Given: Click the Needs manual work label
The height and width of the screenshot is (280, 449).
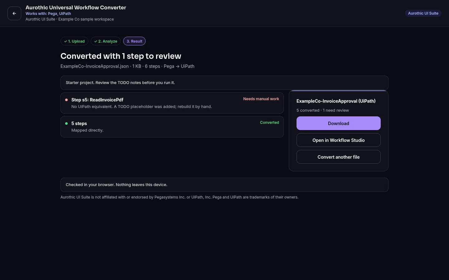Looking at the screenshot, I should click(261, 99).
